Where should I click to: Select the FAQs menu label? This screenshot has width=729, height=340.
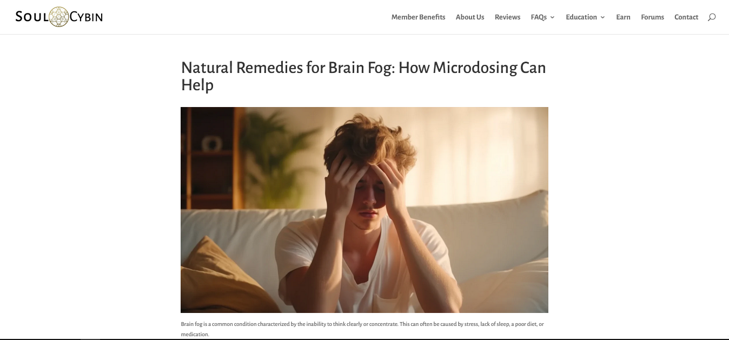539,17
